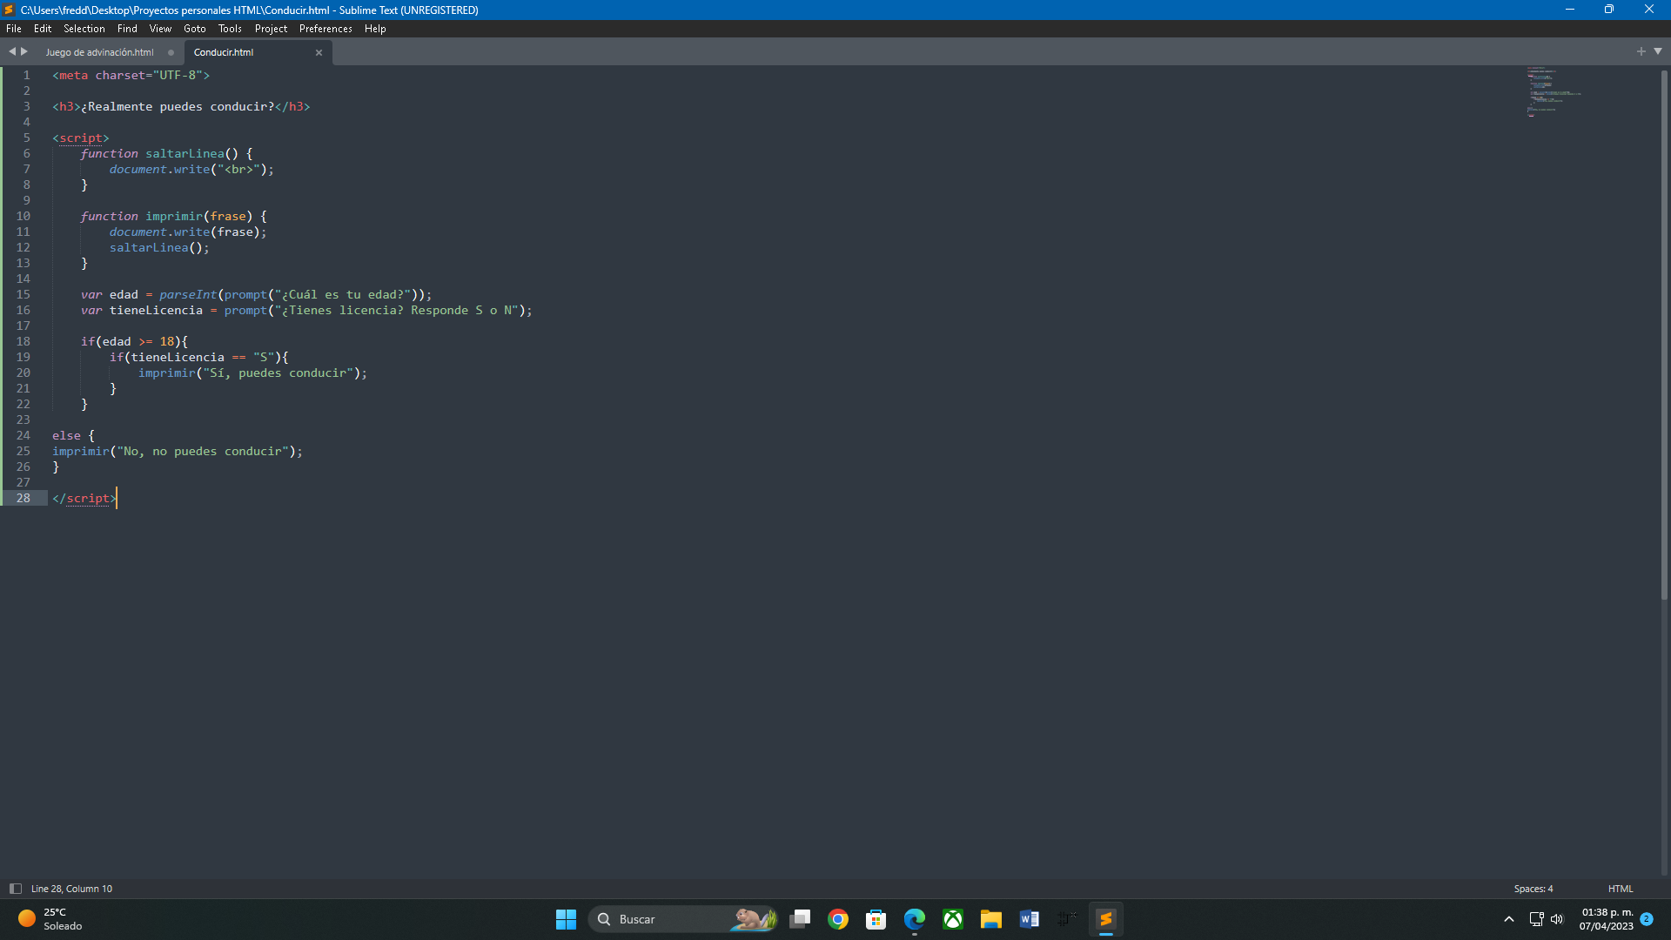Open Microsoft Store from taskbar
Viewport: 1671px width, 940px height.
click(876, 919)
